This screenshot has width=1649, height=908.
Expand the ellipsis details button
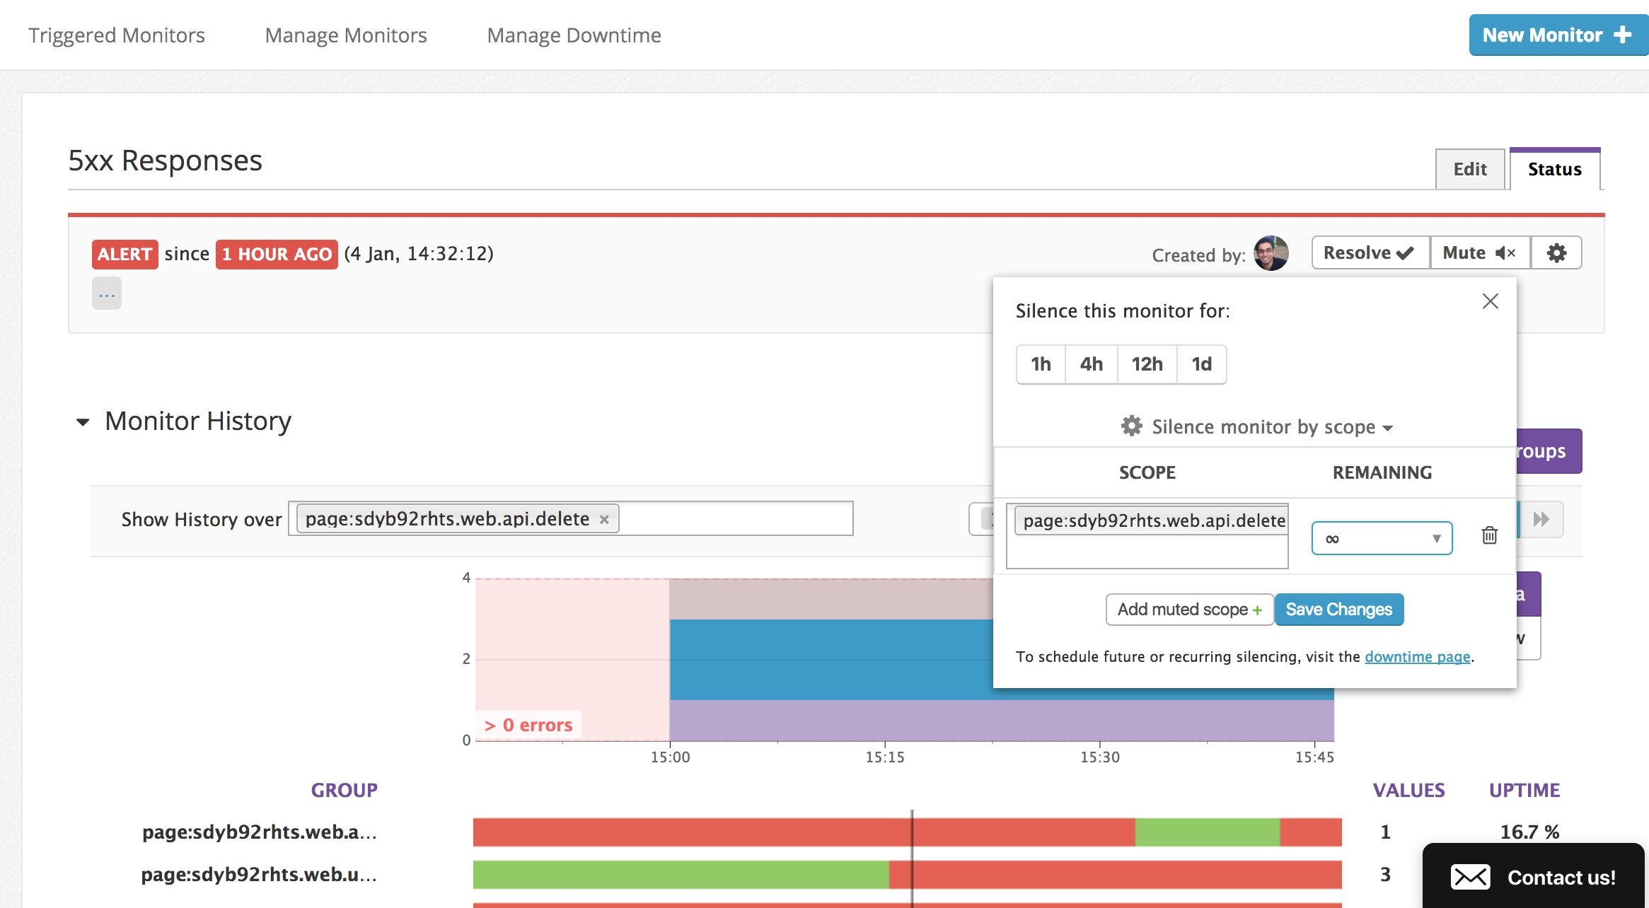[107, 293]
